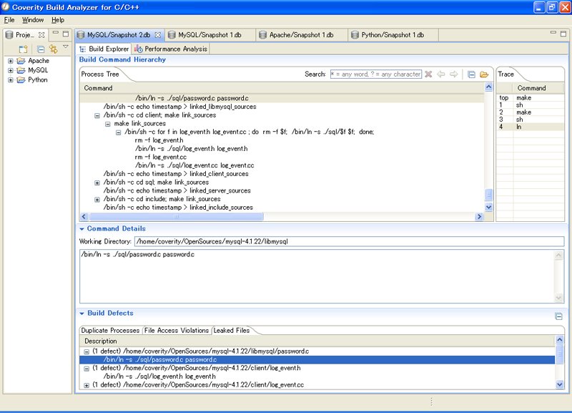Expand the Apache project node
This screenshot has height=413, width=572.
pyautogui.click(x=11, y=61)
